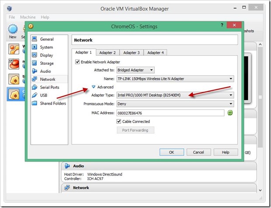Image resolution: width=271 pixels, height=208 pixels.
Task: Open the Shared Folders icon
Action: [x=35, y=103]
